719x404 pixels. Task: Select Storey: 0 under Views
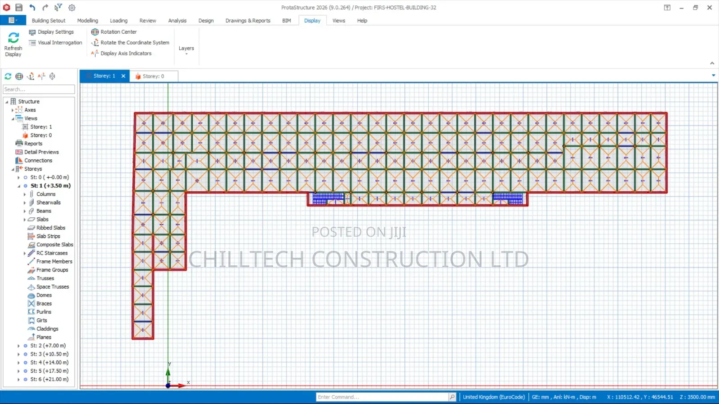click(x=41, y=136)
